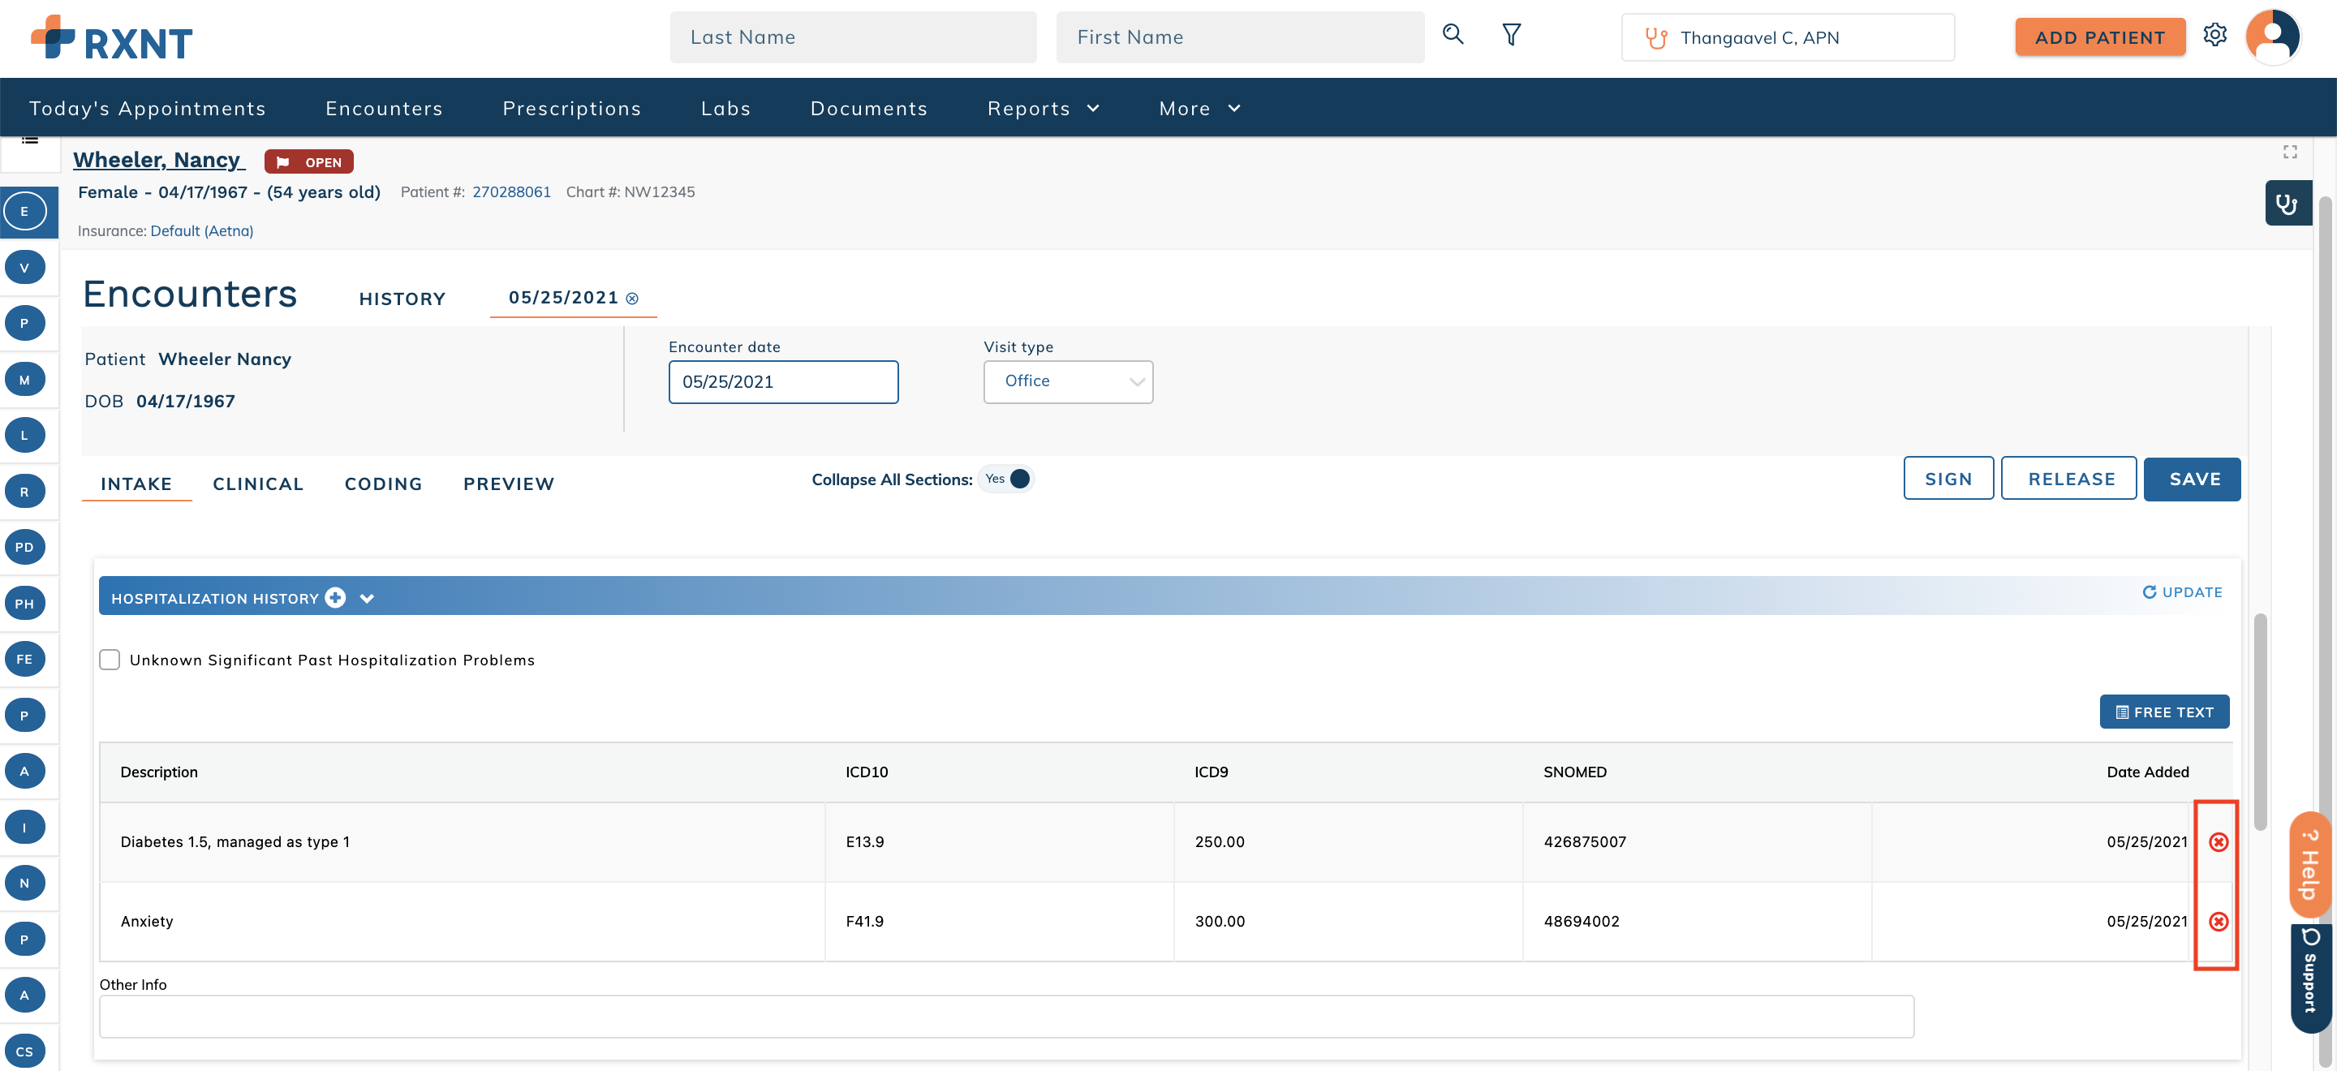Click the ICD10 code F41.9 cell
The height and width of the screenshot is (1071, 2337).
point(999,922)
